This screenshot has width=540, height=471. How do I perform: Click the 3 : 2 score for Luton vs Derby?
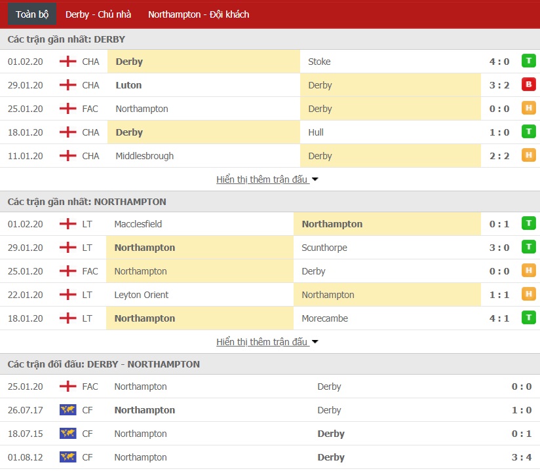[499, 85]
